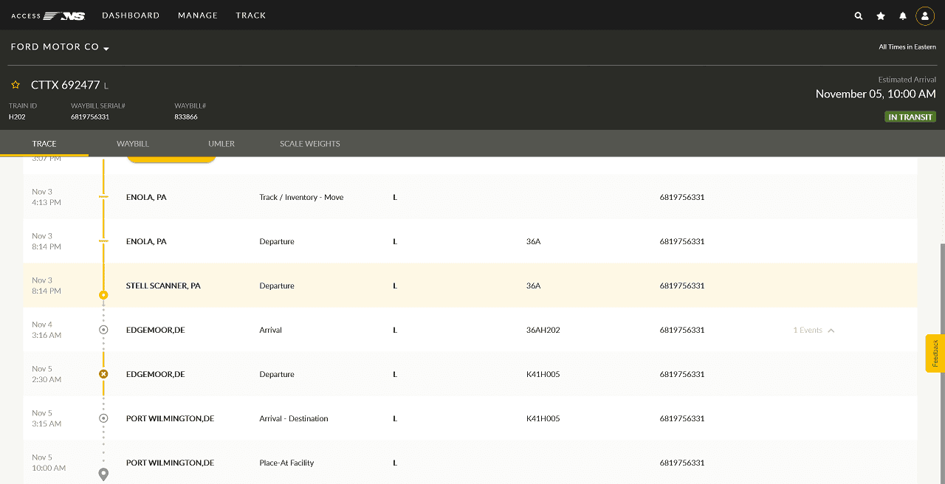The height and width of the screenshot is (484, 945).
Task: Click the Edgemoor arrival circle marker
Action: click(103, 330)
